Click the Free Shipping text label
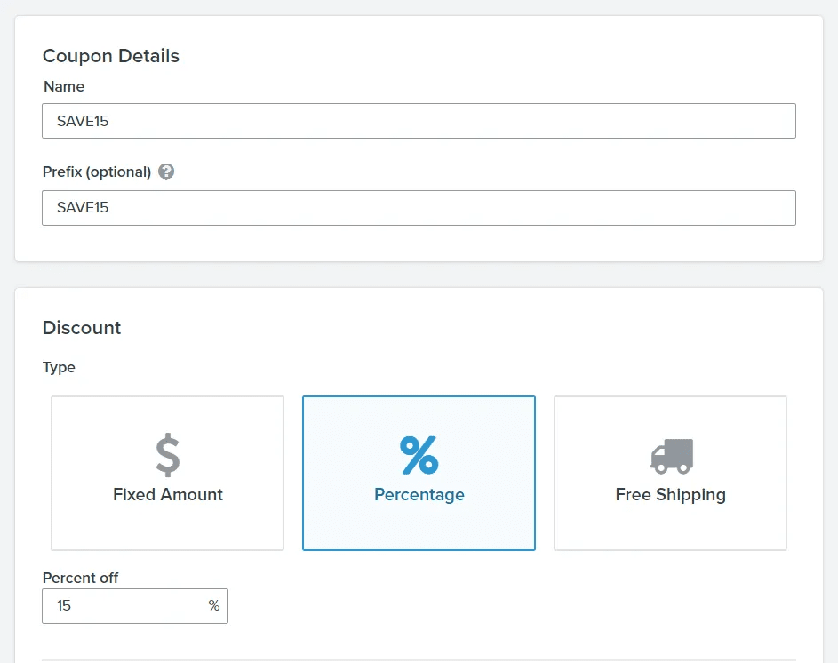The image size is (838, 663). [x=670, y=495]
